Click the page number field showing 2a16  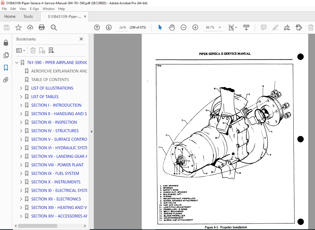click(123, 27)
